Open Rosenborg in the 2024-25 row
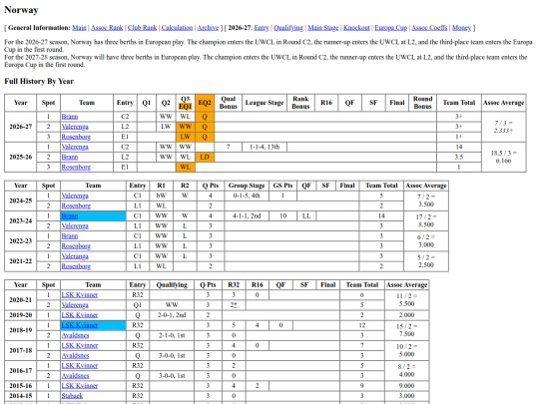539x404 pixels. [76, 205]
